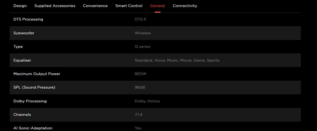Click the General tab
This screenshot has height=131, width=317.
pos(157,6)
